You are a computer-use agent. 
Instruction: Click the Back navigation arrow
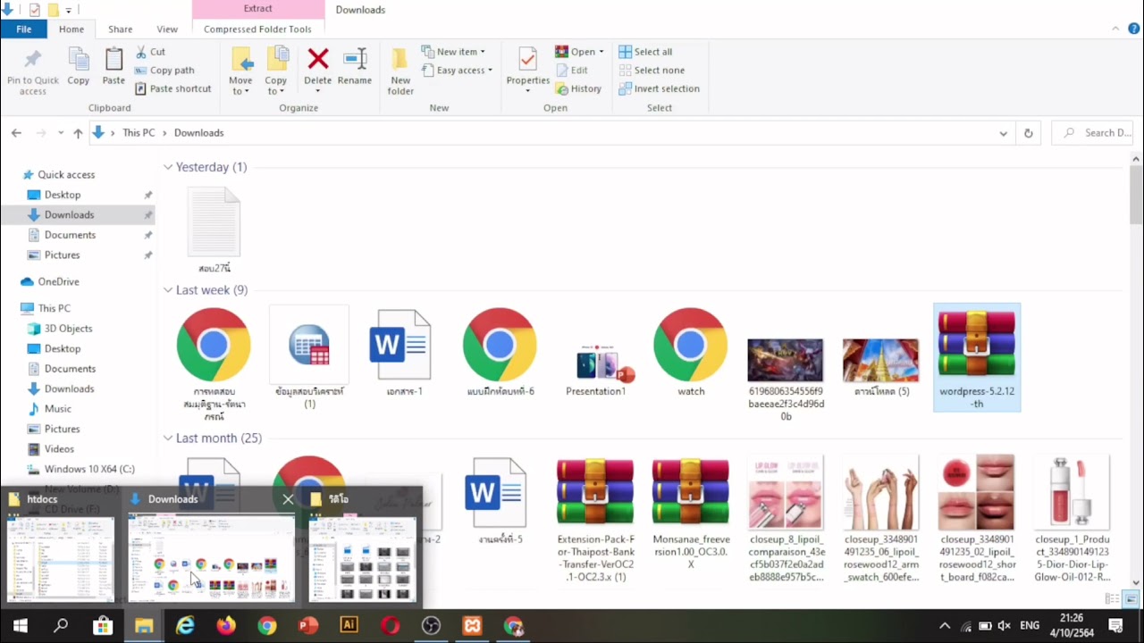[x=16, y=133]
